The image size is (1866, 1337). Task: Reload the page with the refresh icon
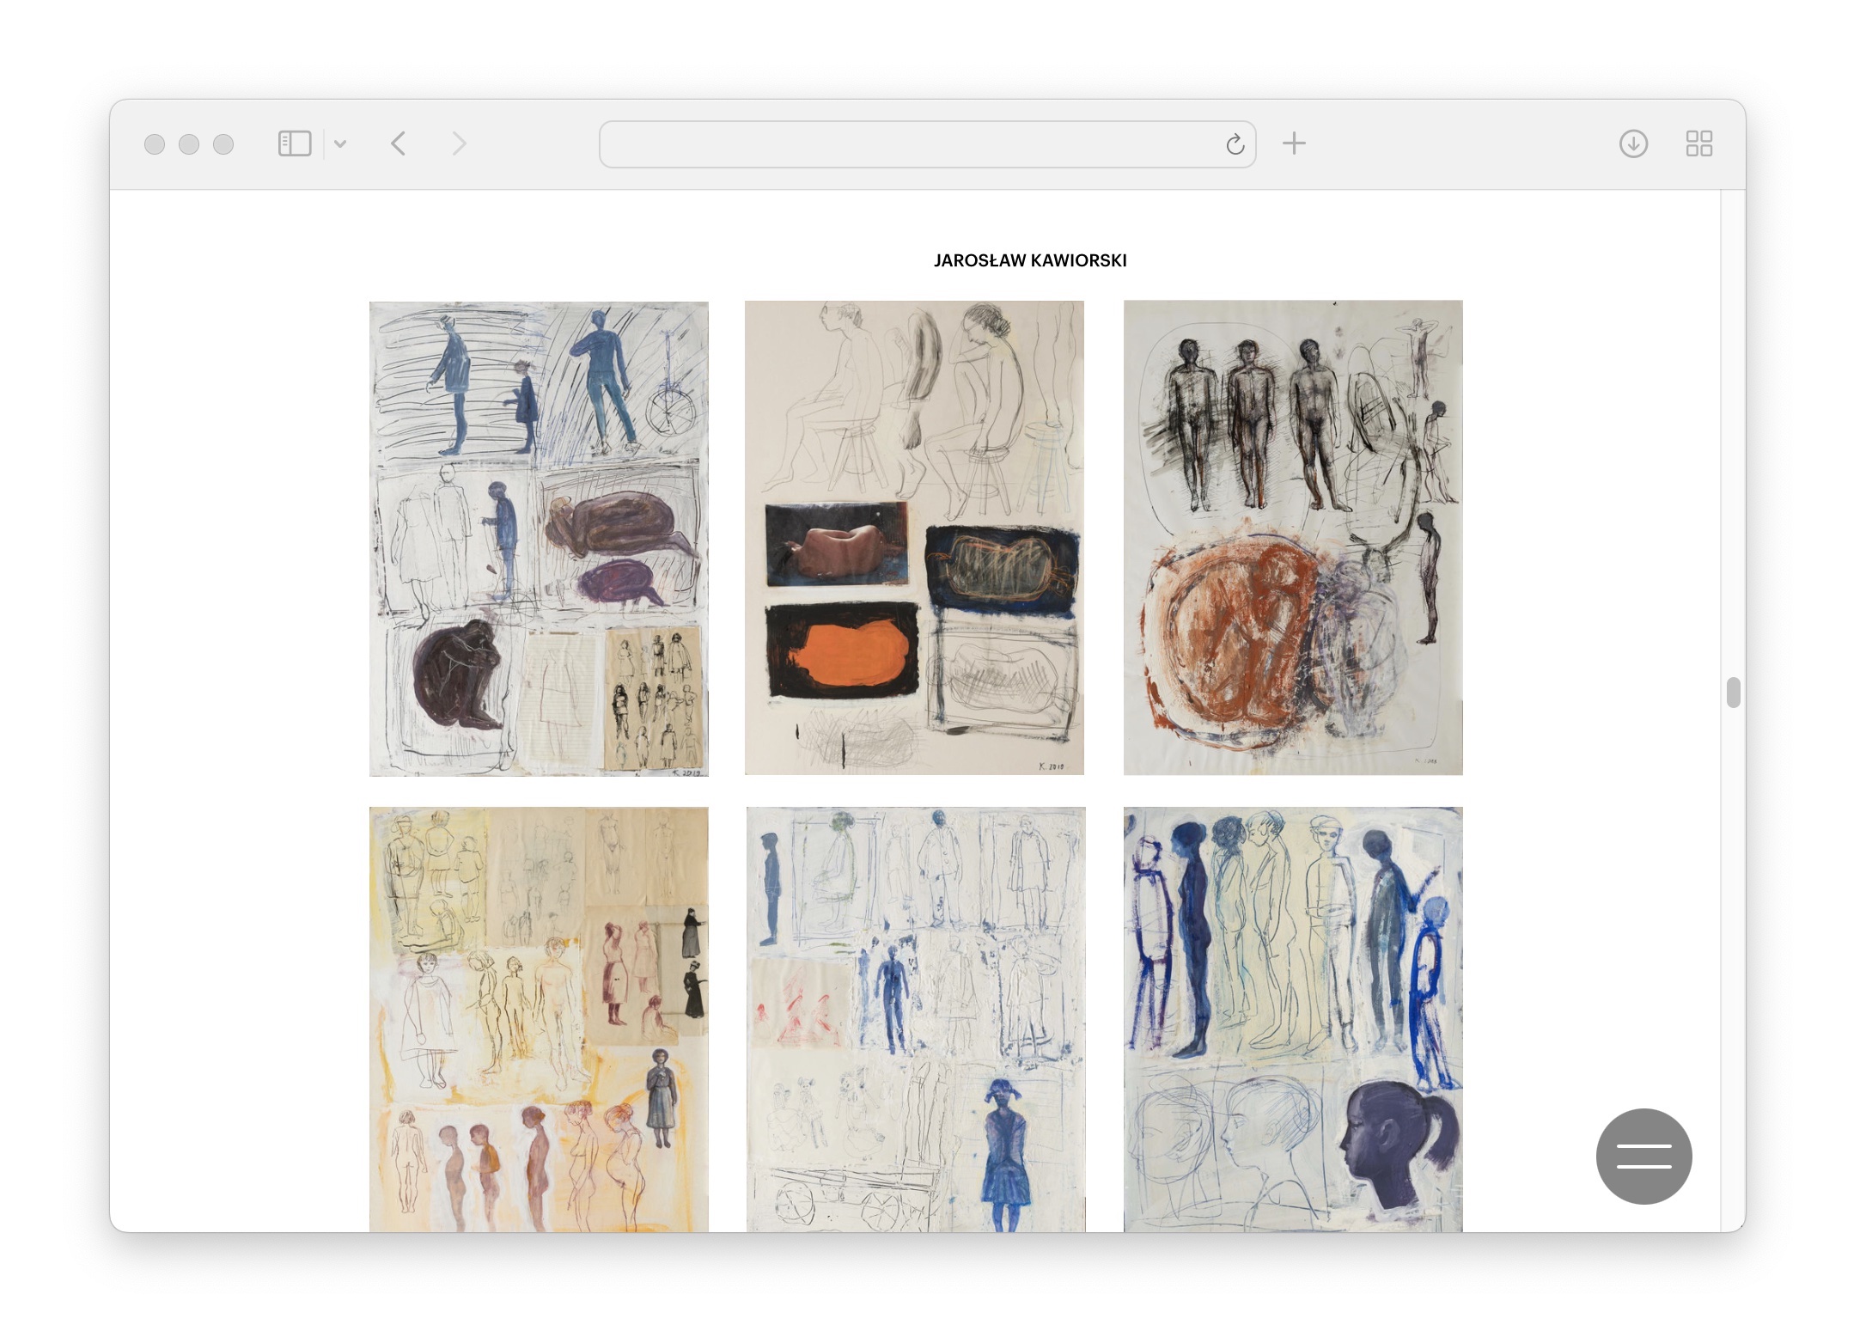tap(1235, 144)
